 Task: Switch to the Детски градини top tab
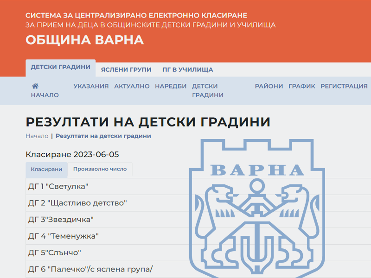tap(60, 67)
